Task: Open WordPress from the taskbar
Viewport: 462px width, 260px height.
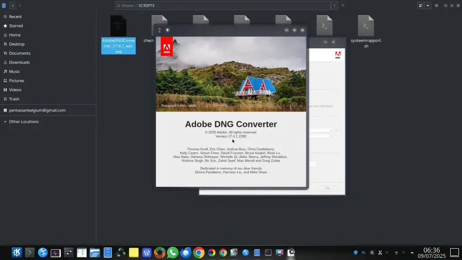Action: (147, 252)
